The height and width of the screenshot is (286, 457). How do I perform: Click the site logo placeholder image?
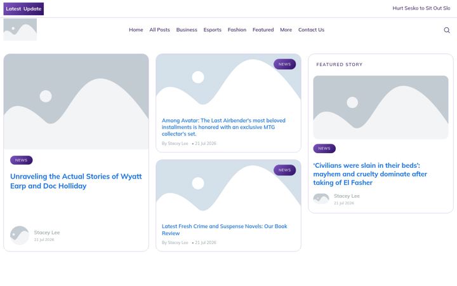20,29
